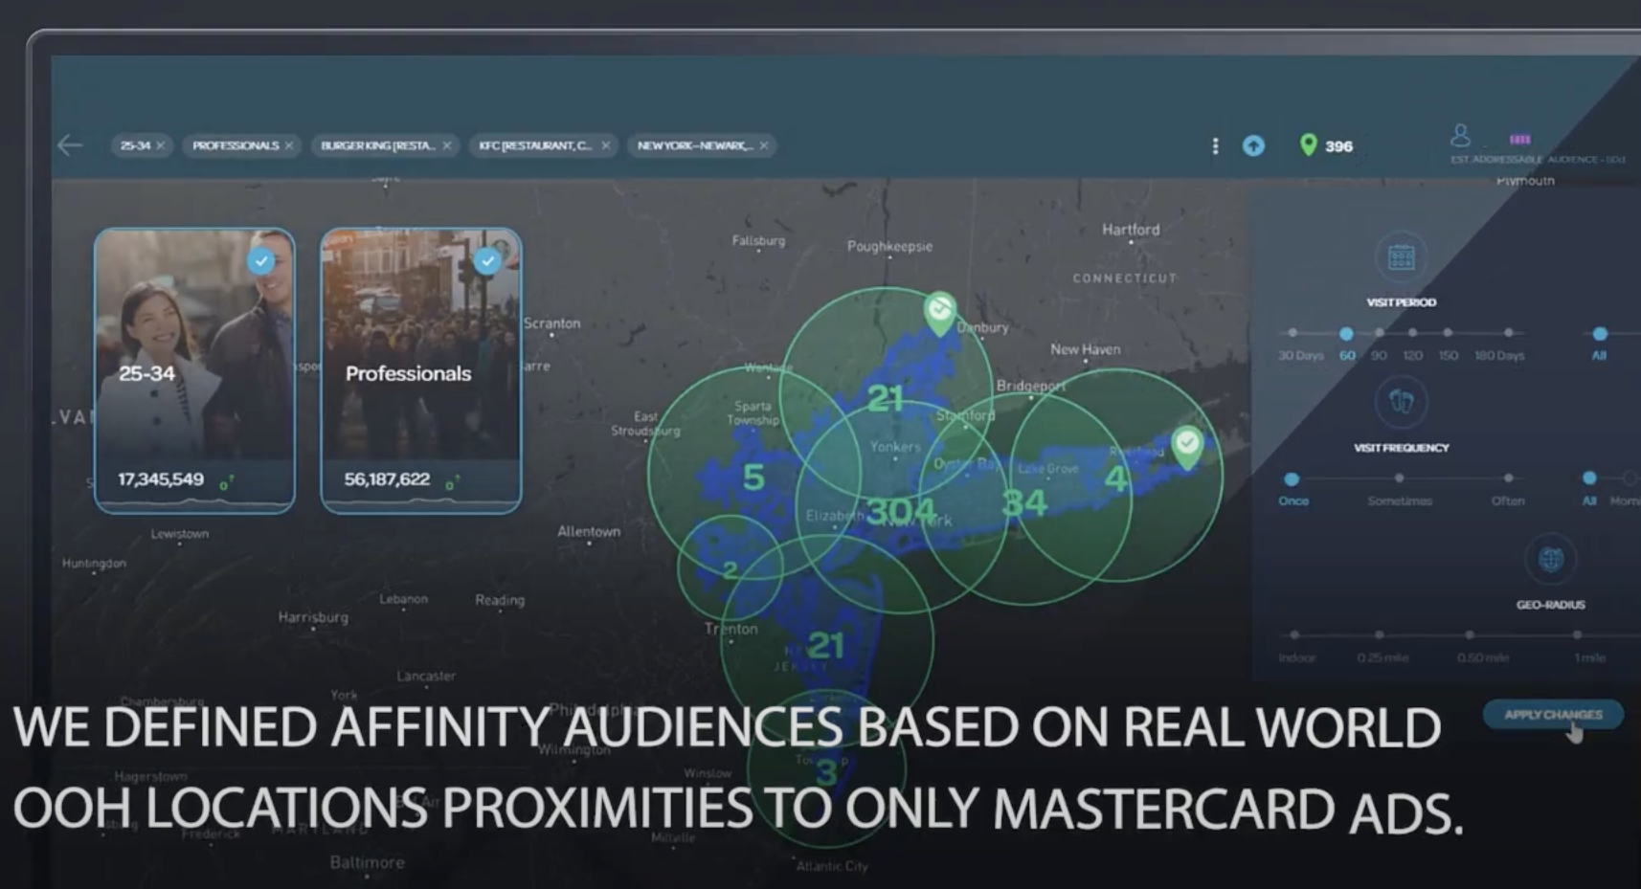This screenshot has width=1641, height=889.
Task: Click the back arrow icon
Action: click(x=70, y=145)
